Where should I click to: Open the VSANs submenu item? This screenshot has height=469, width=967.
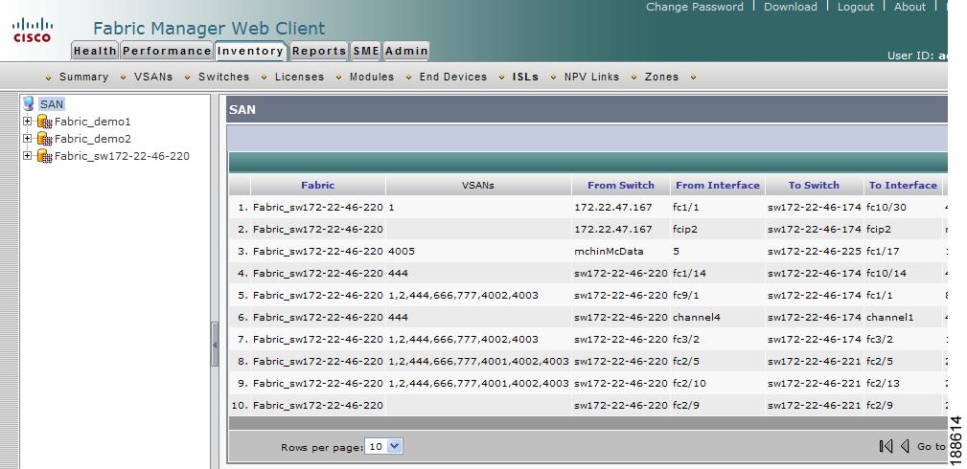tap(153, 77)
